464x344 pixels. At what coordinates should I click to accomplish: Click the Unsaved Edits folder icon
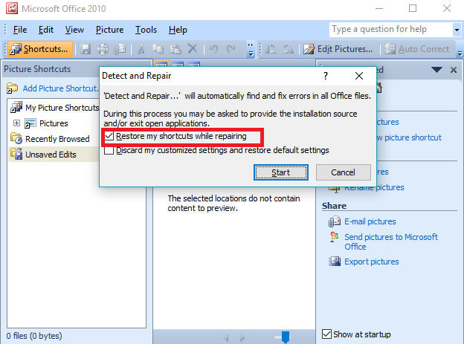point(16,154)
